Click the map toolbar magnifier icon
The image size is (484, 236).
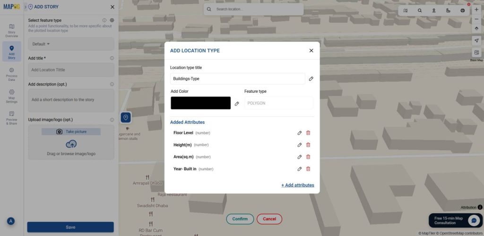pos(420,10)
